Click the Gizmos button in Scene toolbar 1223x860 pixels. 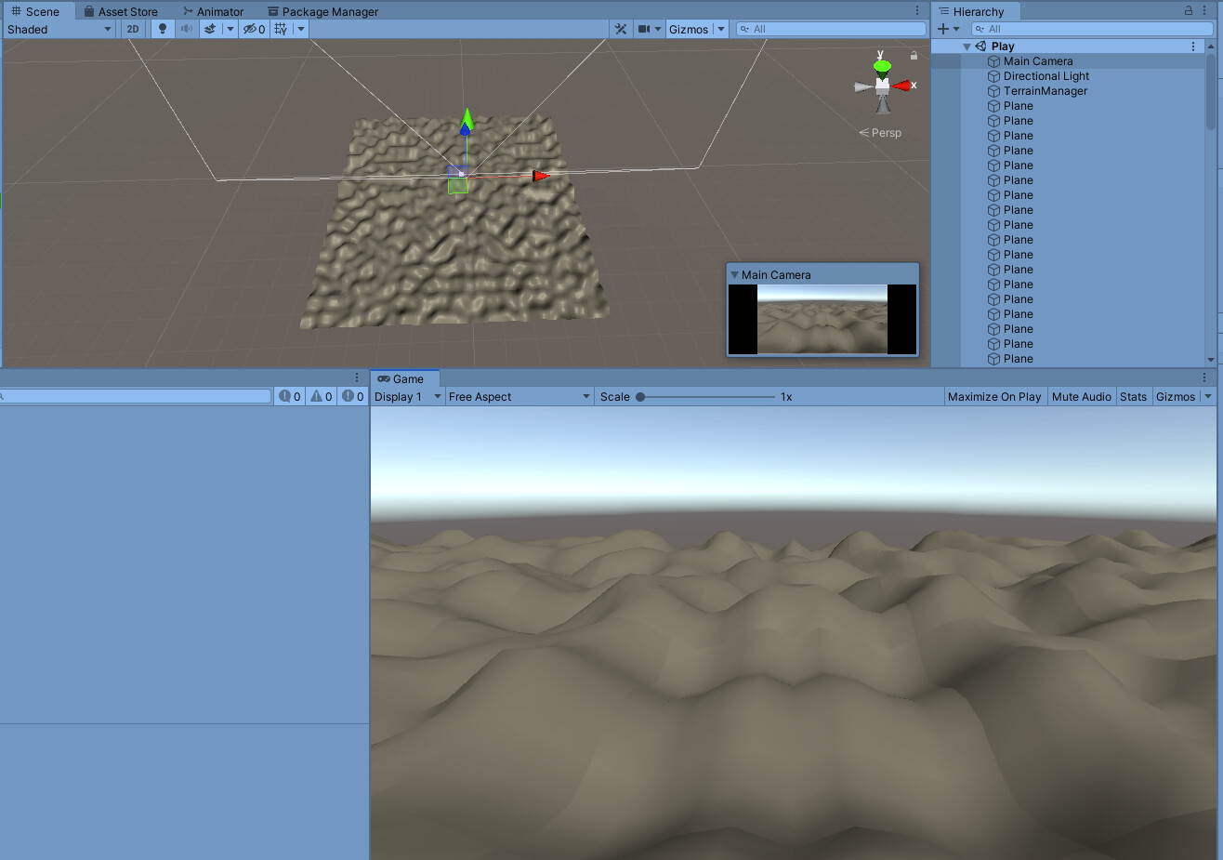tap(690, 29)
